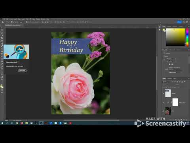Open the Home screen icon
The height and width of the screenshot is (143, 190).
point(3,22)
